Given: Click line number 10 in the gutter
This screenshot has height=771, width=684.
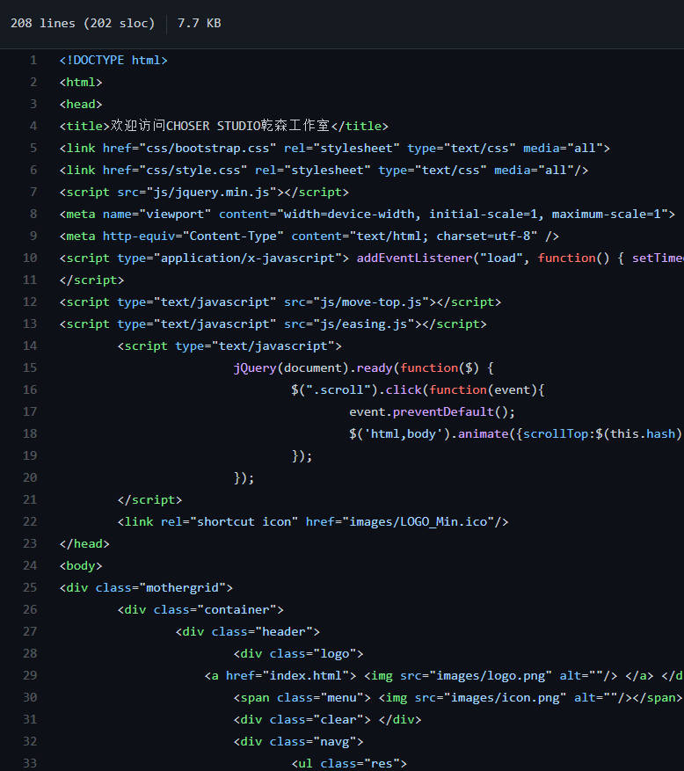Looking at the screenshot, I should coord(30,258).
